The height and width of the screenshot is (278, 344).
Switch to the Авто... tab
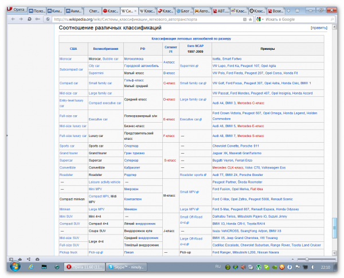click(x=203, y=11)
